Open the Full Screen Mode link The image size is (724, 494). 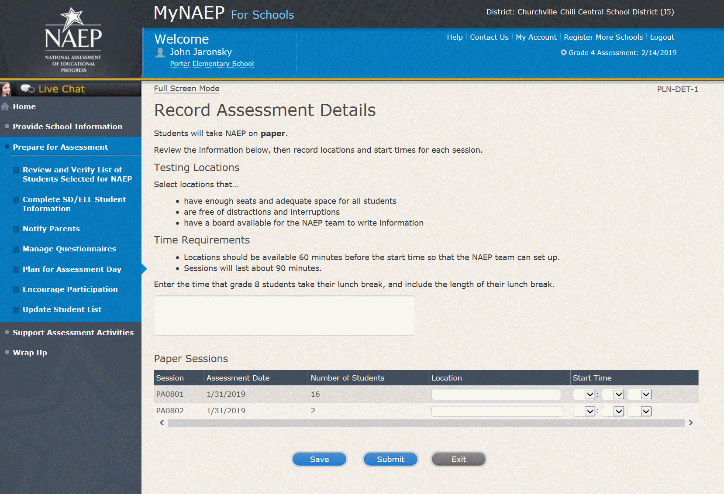(x=186, y=89)
